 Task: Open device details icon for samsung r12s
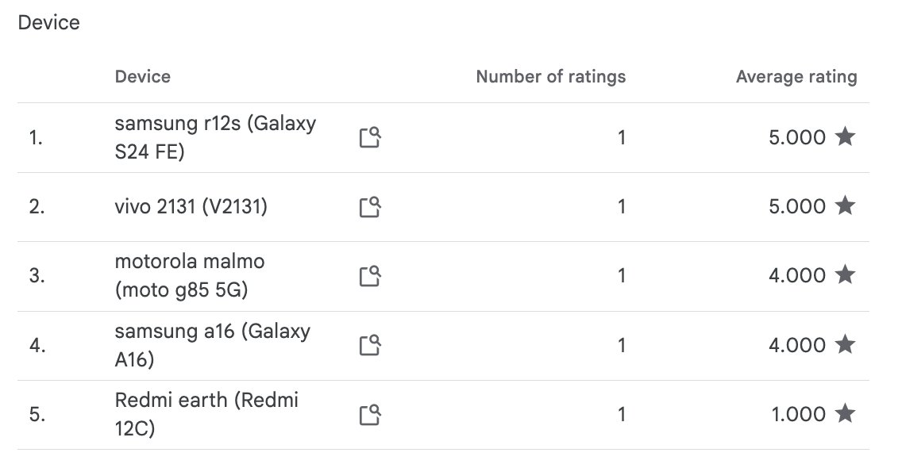[370, 138]
